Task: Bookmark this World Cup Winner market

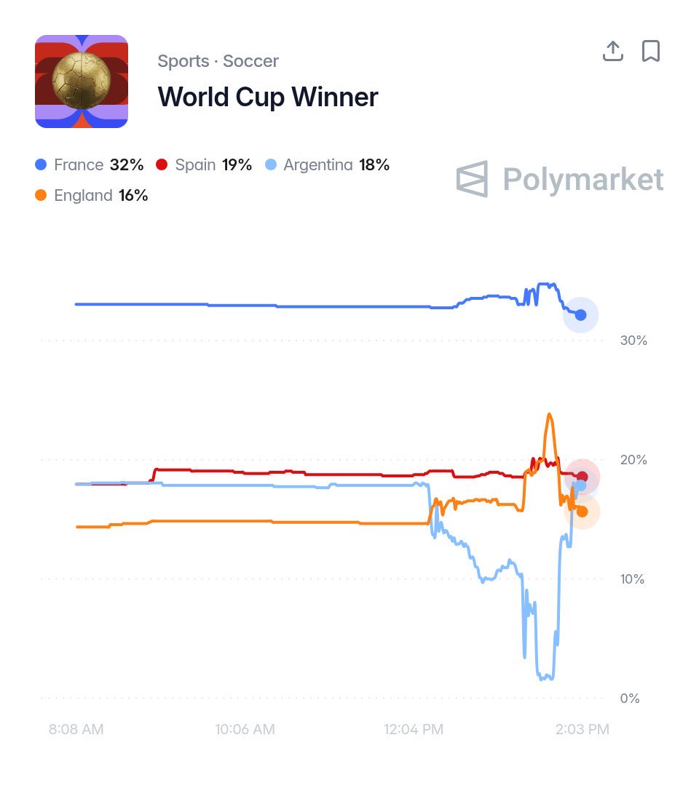Action: (650, 51)
